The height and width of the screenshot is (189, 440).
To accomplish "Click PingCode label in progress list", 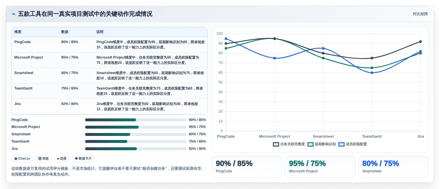I will click(20, 120).
